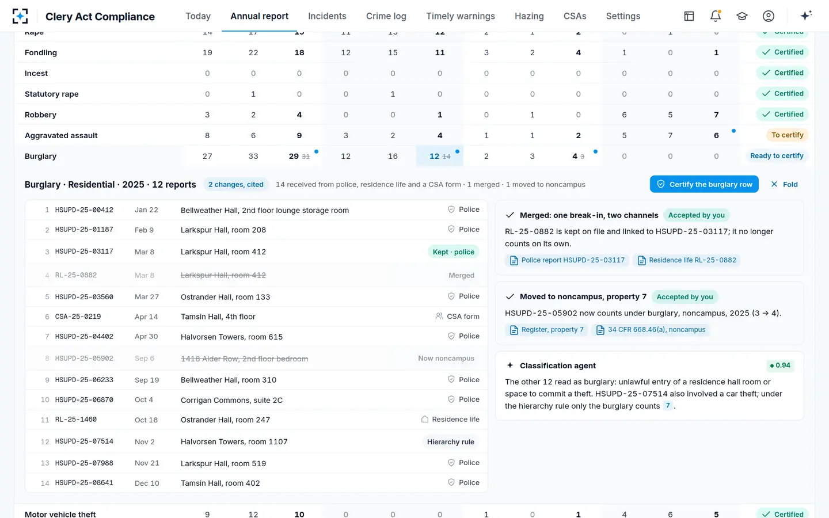Fold the burglary detail panel
Image resolution: width=829 pixels, height=518 pixels.
785,184
